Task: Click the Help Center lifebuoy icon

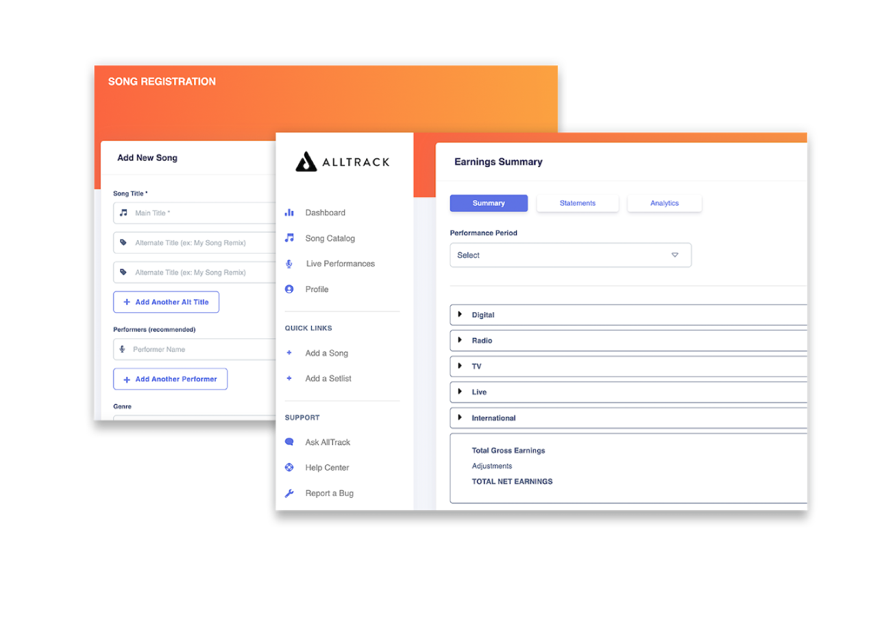Action: [x=289, y=468]
